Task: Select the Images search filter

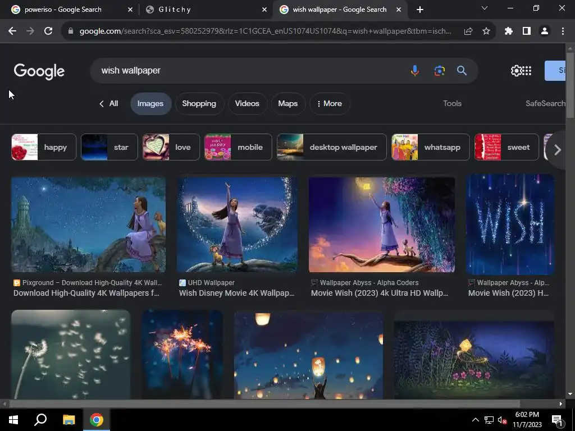Action: point(150,104)
